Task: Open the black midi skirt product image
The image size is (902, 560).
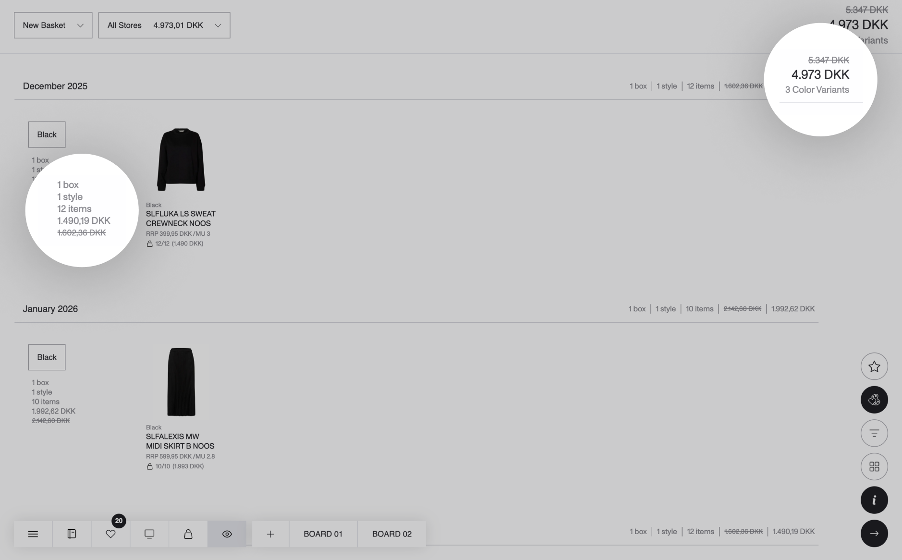Action: point(181,382)
